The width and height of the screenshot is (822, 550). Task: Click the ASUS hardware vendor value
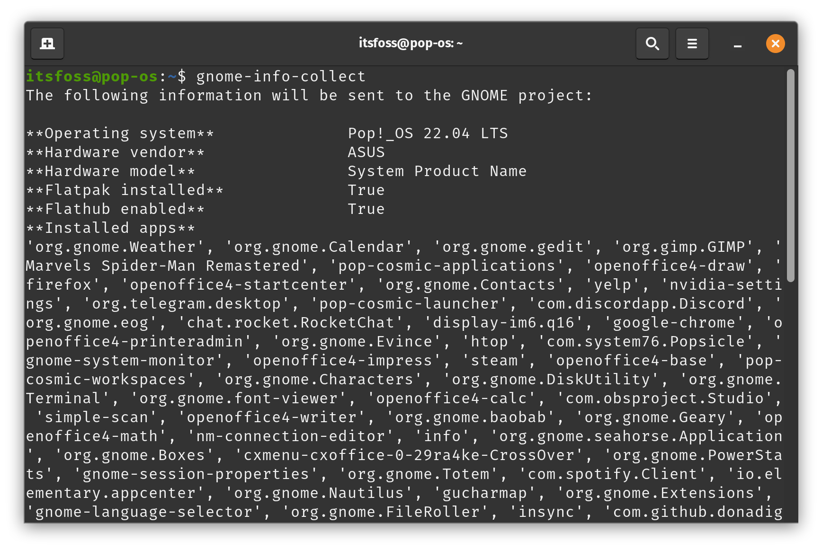pyautogui.click(x=366, y=152)
